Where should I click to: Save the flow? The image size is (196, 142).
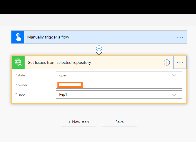pyautogui.click(x=120, y=122)
